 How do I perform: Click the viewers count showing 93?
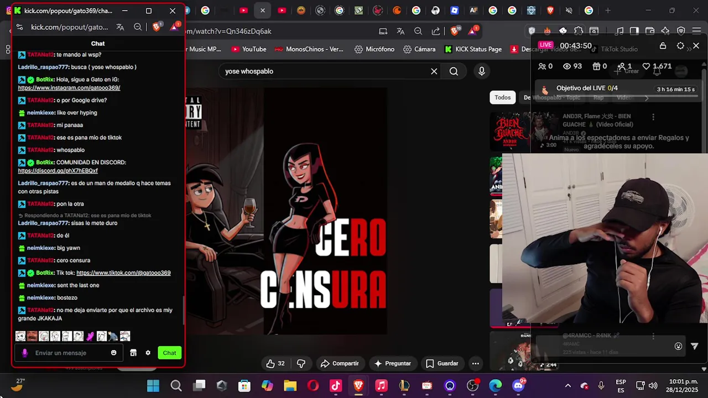coord(572,66)
